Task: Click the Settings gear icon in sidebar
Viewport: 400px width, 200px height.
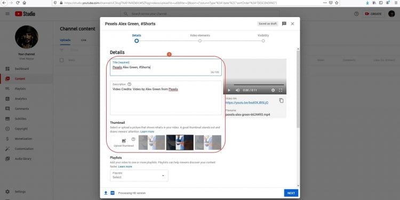Action: coord(7,191)
